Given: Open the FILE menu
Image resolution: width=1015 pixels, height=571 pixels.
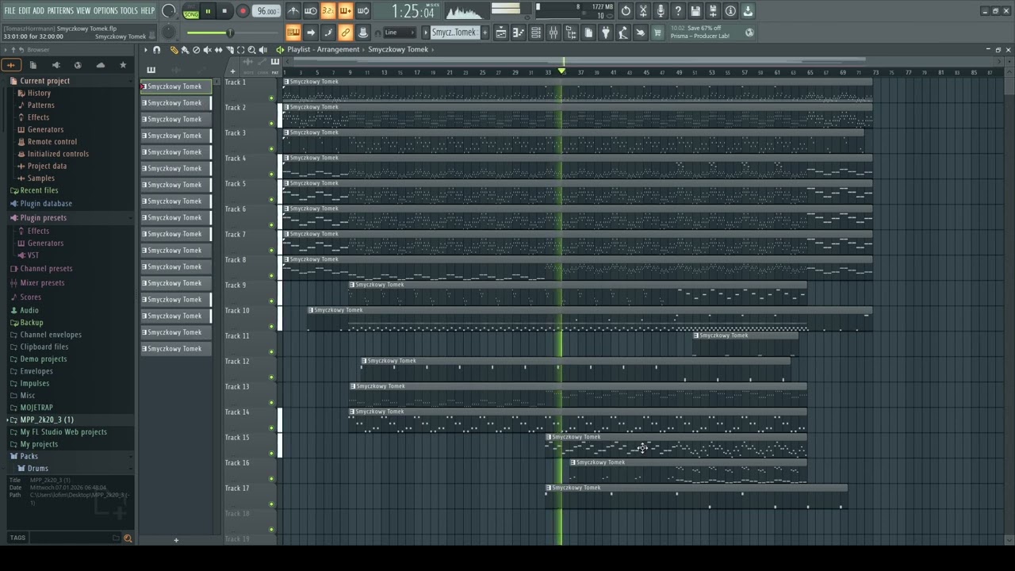Looking at the screenshot, I should click(x=10, y=10).
